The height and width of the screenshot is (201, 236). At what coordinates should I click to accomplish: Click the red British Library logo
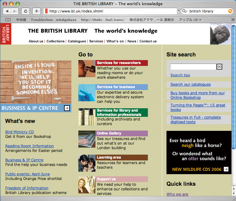pyautogui.click(x=6, y=34)
